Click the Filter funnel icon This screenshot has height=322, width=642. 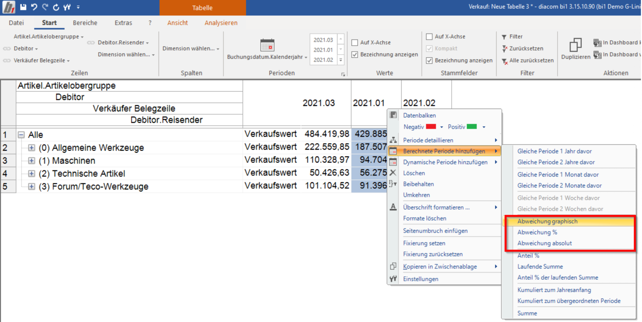[x=504, y=37]
